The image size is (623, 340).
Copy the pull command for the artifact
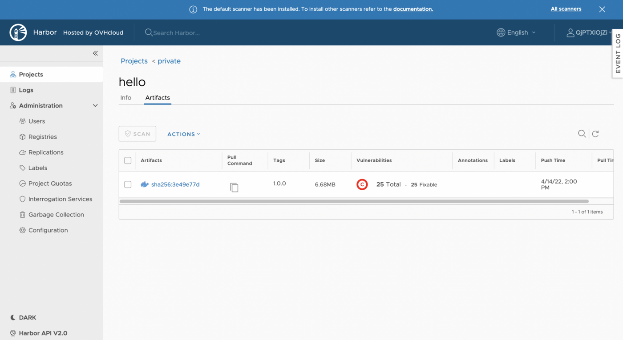click(x=235, y=188)
